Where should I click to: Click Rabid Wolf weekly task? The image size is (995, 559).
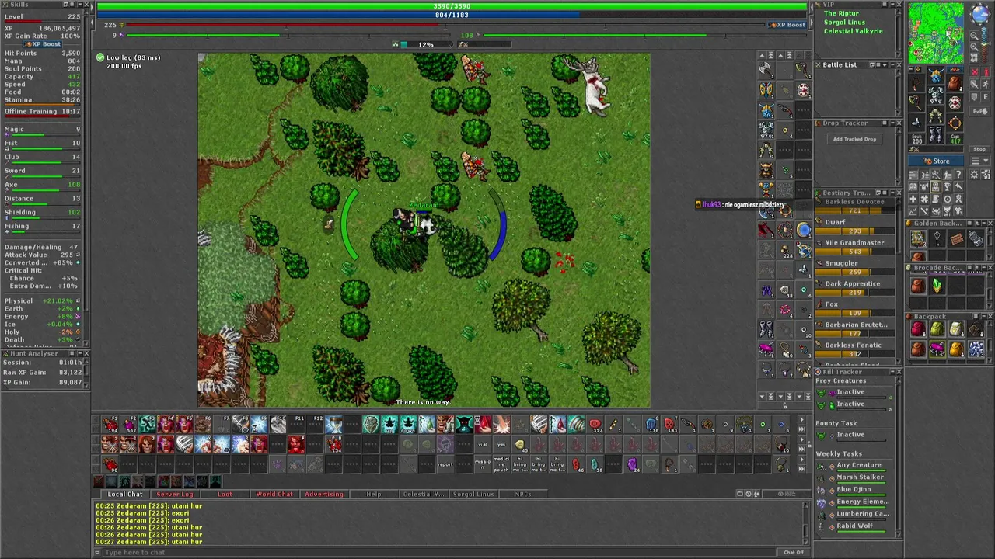click(x=854, y=526)
